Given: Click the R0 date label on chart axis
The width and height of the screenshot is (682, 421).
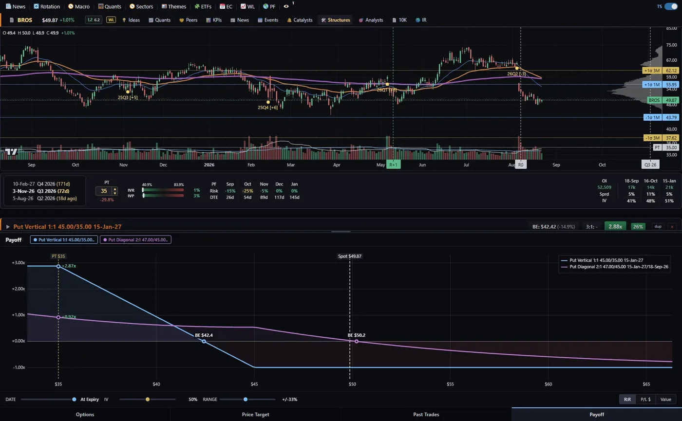Looking at the screenshot, I should tap(521, 165).
